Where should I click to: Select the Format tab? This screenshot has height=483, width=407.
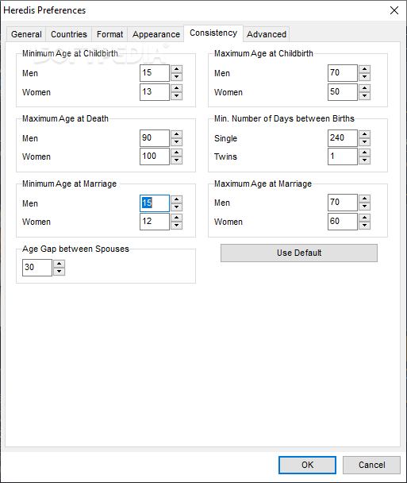pos(109,34)
